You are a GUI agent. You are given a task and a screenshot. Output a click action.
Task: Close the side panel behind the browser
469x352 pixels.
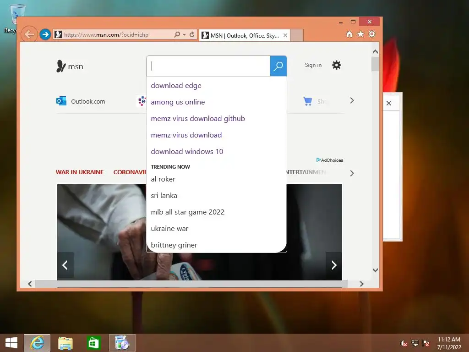(389, 103)
